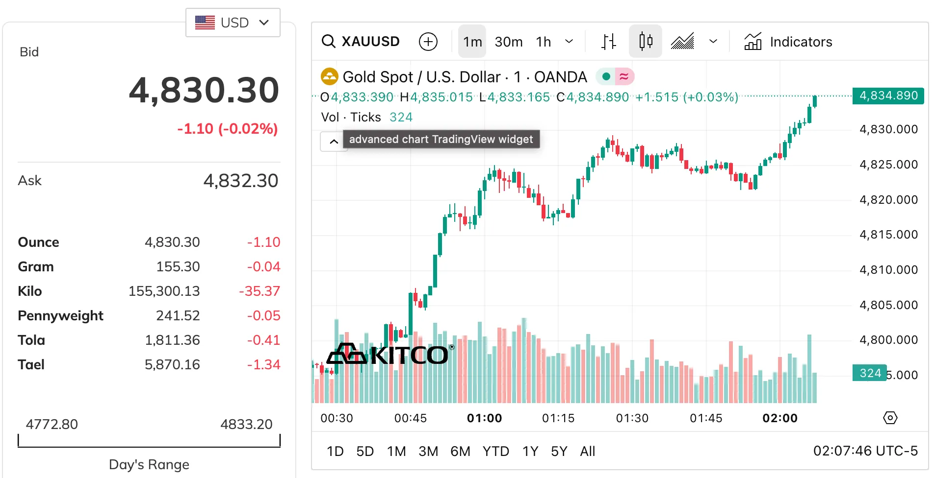Select the candlestick chart style icon
Viewport: 934px width, 478px height.
tap(646, 42)
